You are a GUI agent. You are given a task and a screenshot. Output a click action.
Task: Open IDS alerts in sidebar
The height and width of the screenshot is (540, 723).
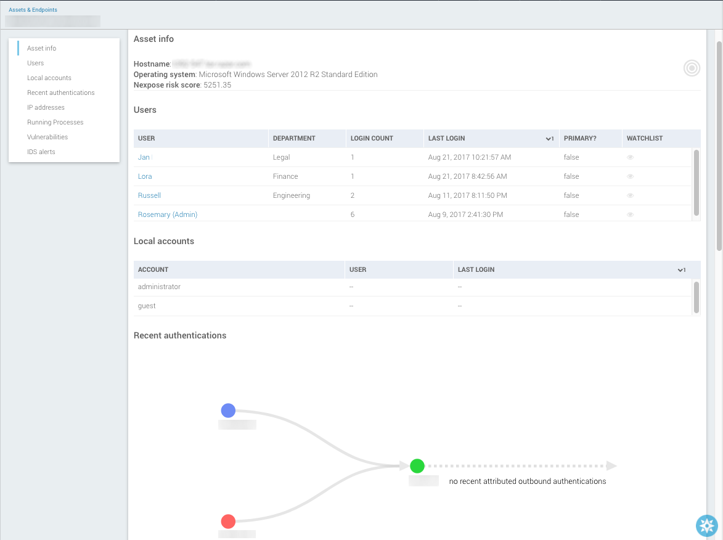[x=41, y=152]
